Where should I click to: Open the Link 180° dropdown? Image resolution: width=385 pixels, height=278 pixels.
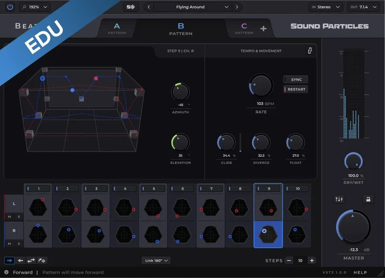156,261
